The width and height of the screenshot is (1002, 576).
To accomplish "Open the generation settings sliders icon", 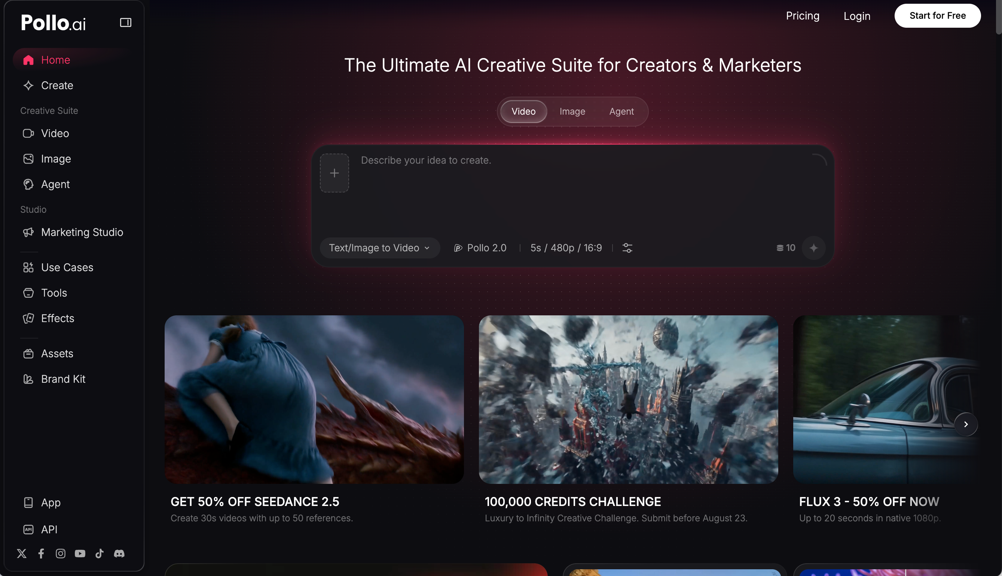I will (x=627, y=248).
